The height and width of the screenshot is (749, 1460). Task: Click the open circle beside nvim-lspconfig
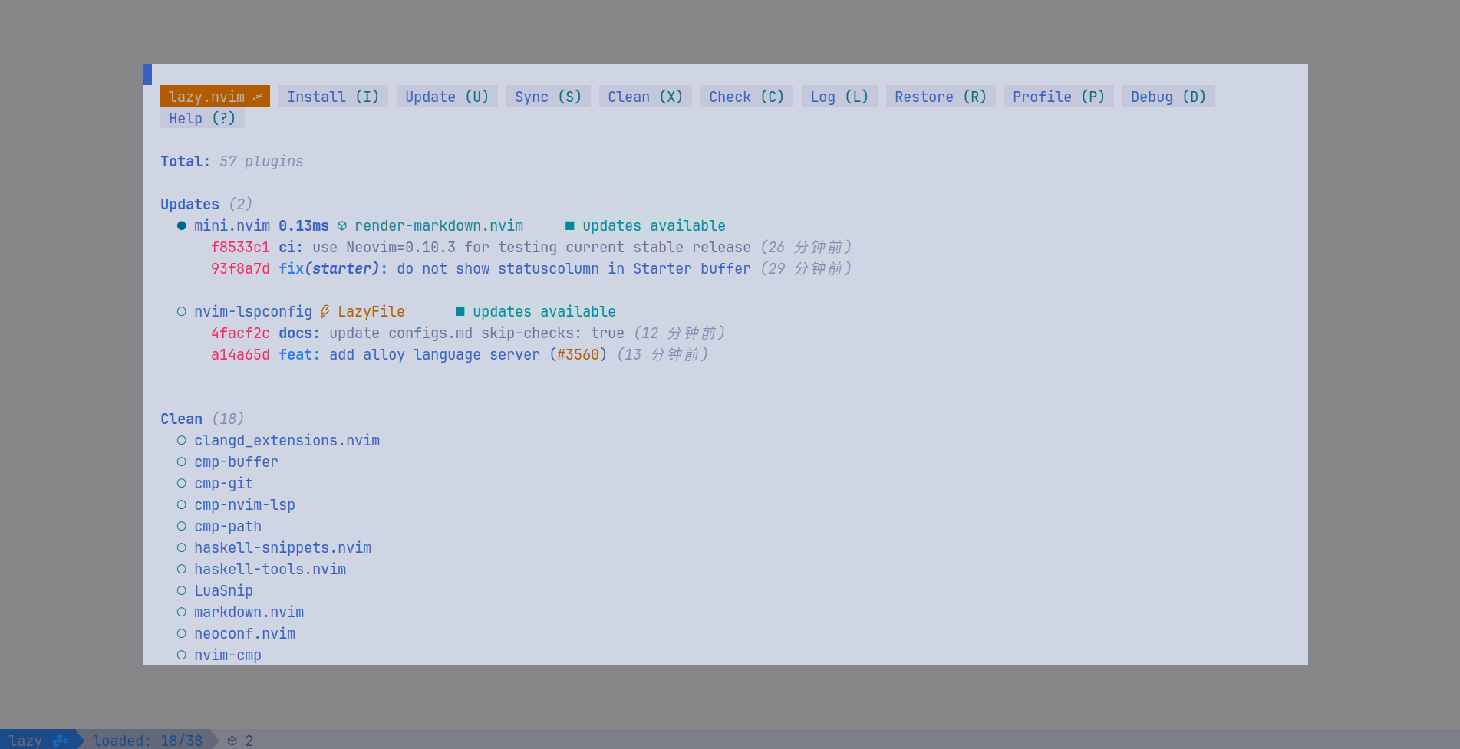point(182,311)
